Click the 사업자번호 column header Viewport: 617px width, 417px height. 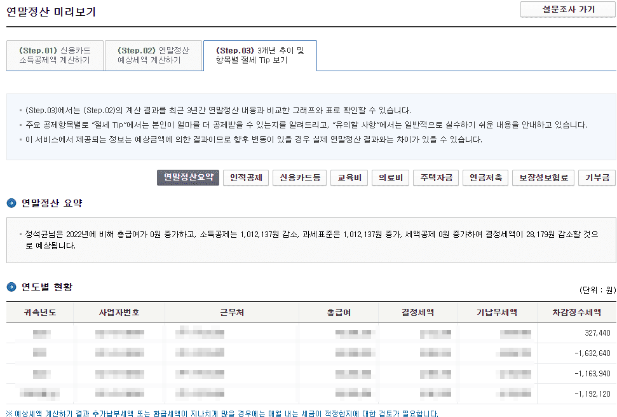[119, 313]
